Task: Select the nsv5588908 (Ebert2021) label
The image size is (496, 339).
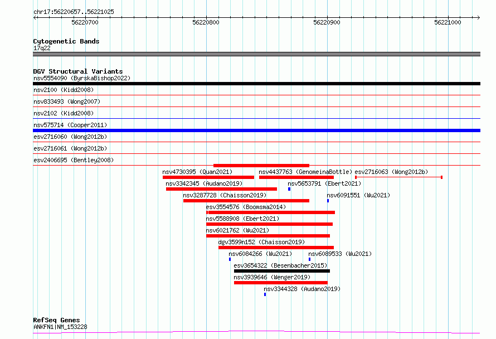Action: 242,219
